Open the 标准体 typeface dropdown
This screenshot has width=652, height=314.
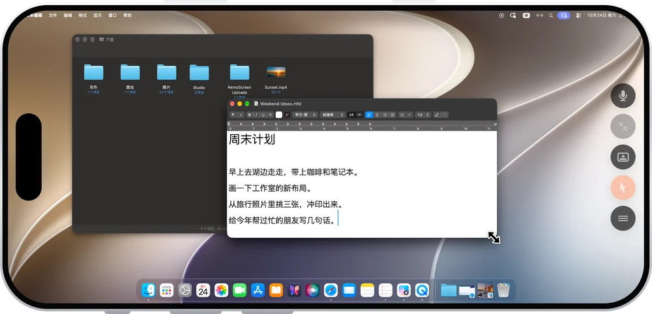(333, 115)
